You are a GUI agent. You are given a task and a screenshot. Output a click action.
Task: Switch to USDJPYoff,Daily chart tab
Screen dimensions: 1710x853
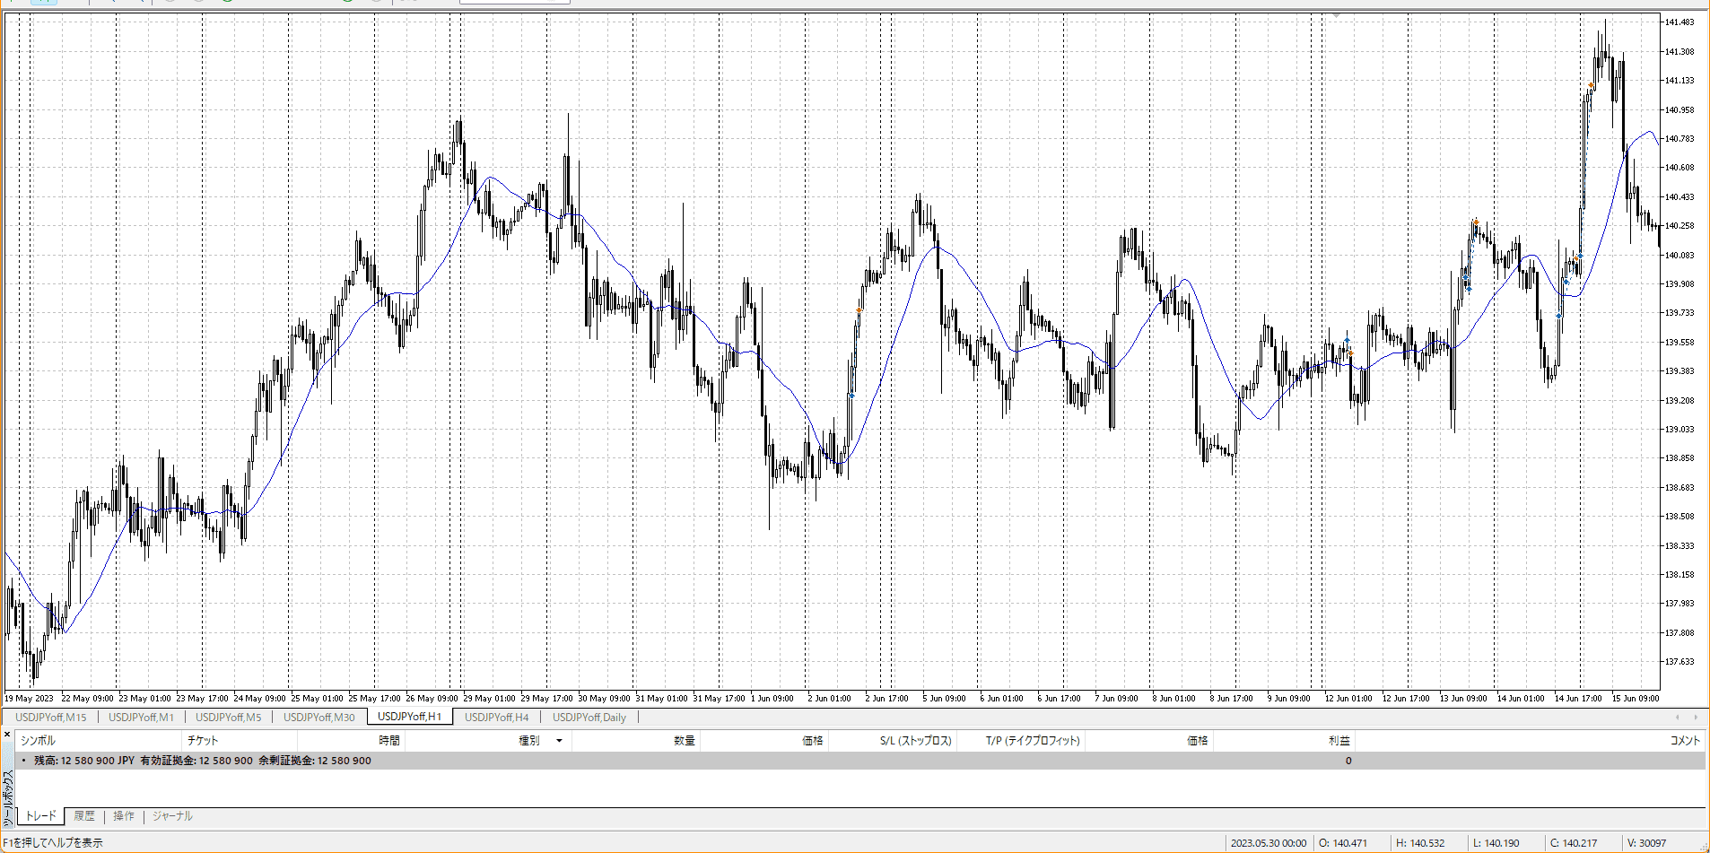(x=589, y=718)
